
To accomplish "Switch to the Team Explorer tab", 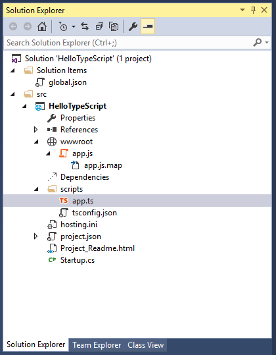I will (x=97, y=345).
